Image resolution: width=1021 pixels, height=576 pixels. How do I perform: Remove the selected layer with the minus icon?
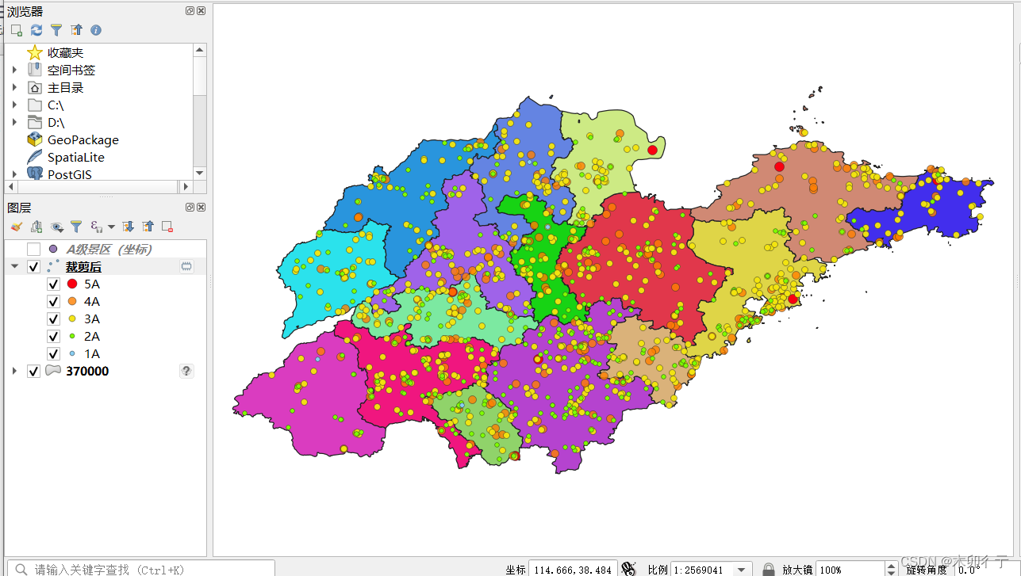(x=166, y=227)
